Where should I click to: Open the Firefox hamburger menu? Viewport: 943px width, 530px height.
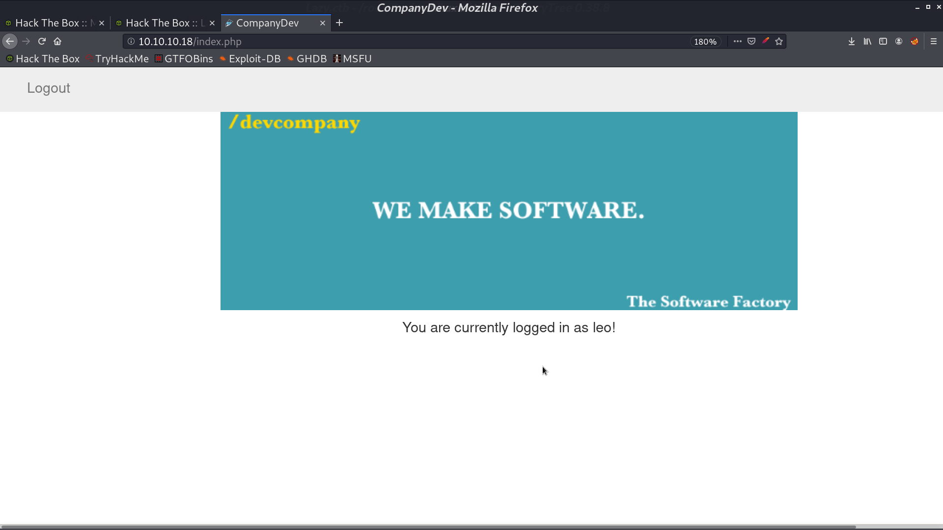click(934, 42)
